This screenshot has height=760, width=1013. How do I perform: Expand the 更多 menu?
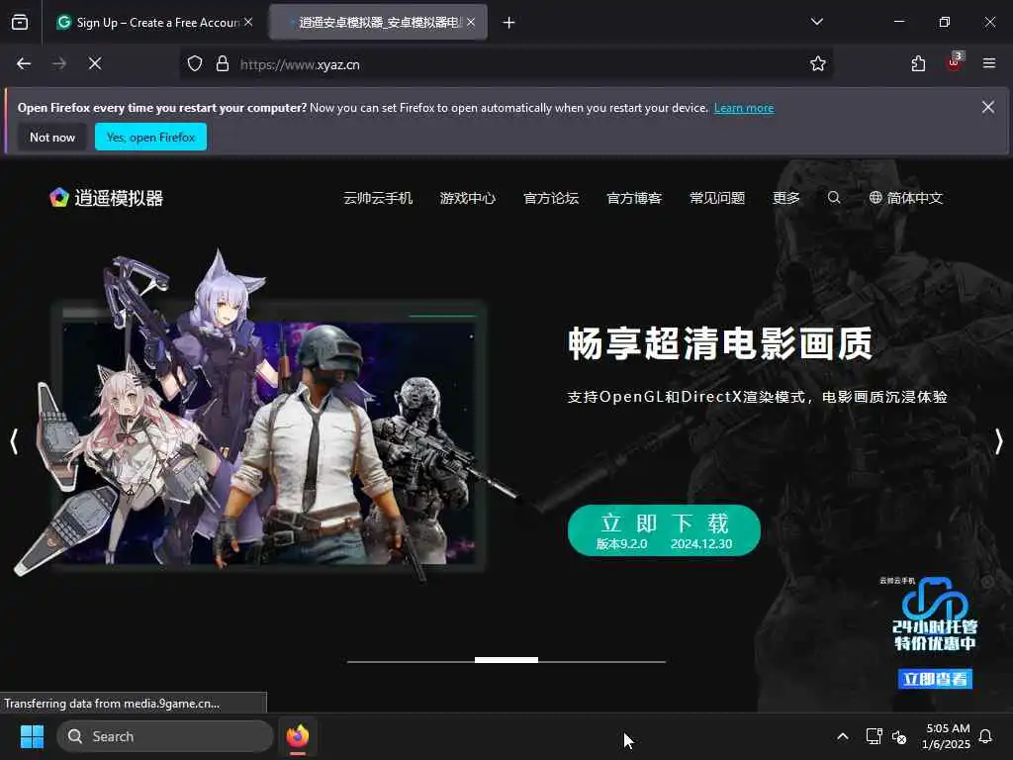786,198
